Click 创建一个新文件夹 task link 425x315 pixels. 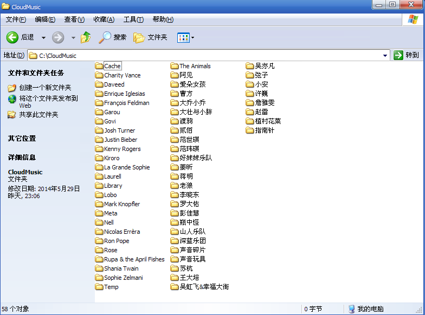(45, 88)
